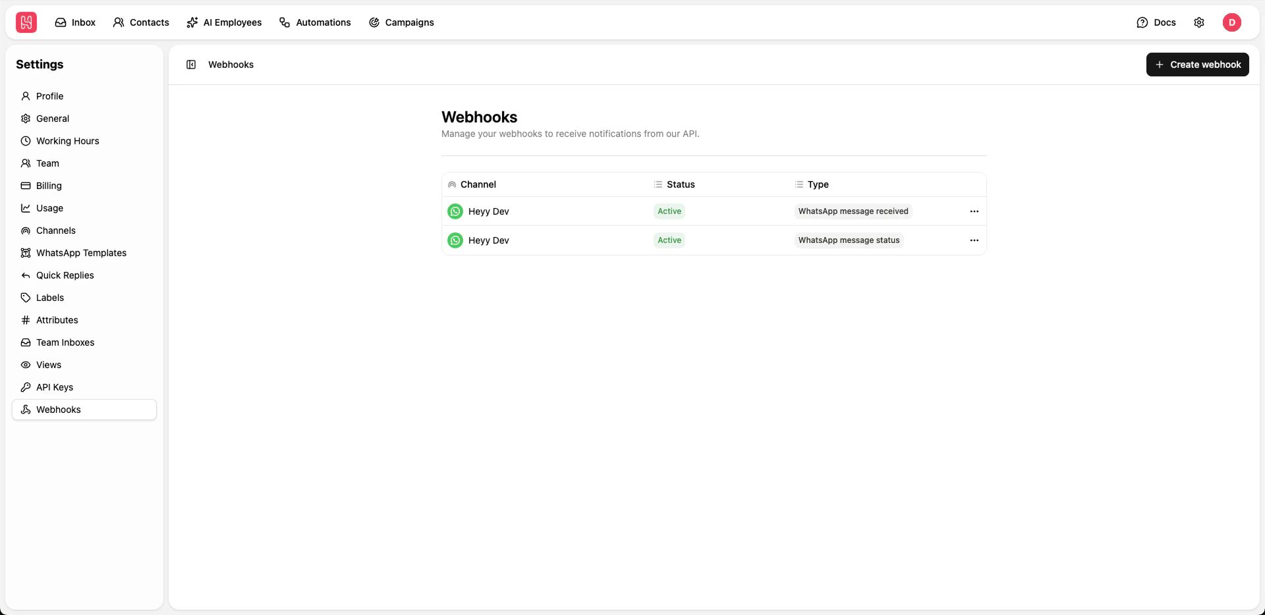1265x615 pixels.
Task: Select Webhooks in settings sidebar
Action: pyautogui.click(x=84, y=410)
